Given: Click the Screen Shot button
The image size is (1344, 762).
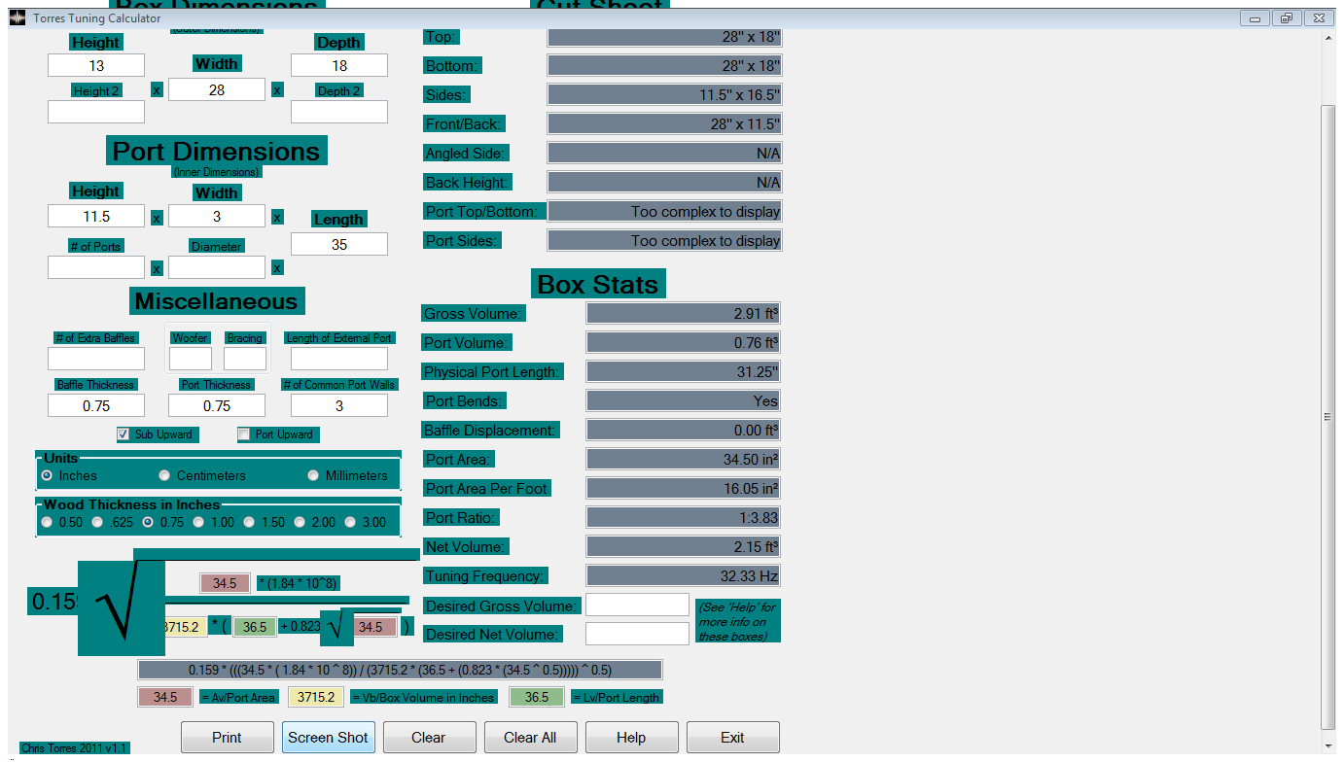Looking at the screenshot, I should [329, 738].
